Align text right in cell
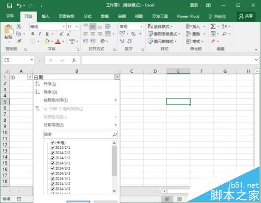 100,34
